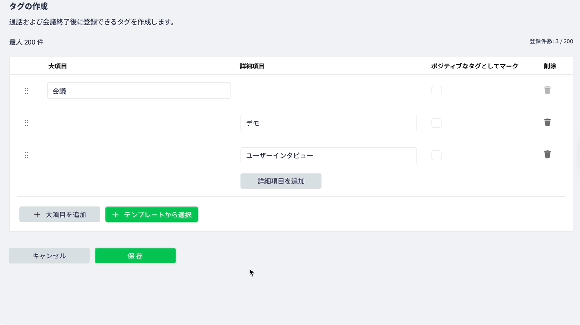The height and width of the screenshot is (325, 580).
Task: Click the 大項目 column header
Action: [x=57, y=66]
